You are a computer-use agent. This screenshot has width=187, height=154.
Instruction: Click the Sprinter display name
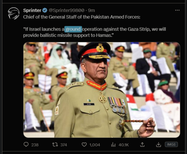(32, 10)
